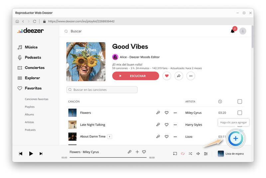The height and width of the screenshot is (178, 266).
Task: Open the cast to device icon
Action: [x=175, y=154]
